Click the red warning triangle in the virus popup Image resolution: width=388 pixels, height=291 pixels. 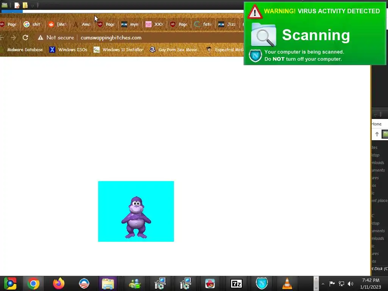(255, 12)
